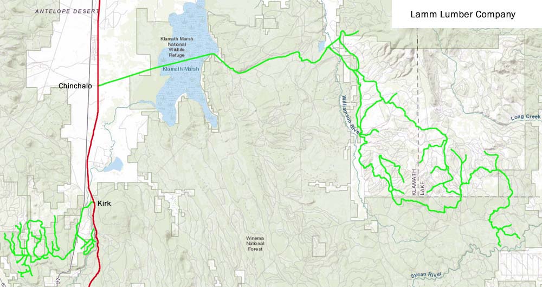542x287 pixels.
Task: Select the Chinchalo place label
Action: pos(75,86)
